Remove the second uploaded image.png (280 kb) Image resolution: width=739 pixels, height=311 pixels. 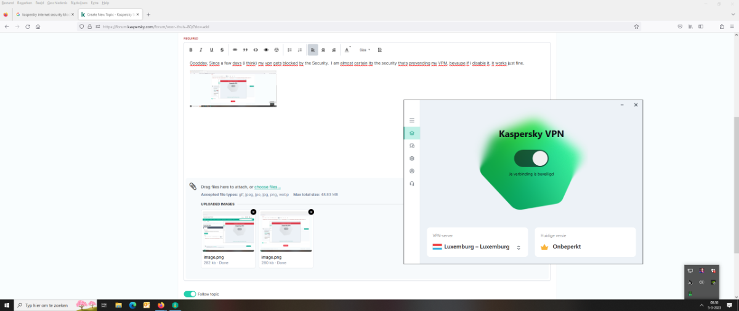click(x=311, y=212)
